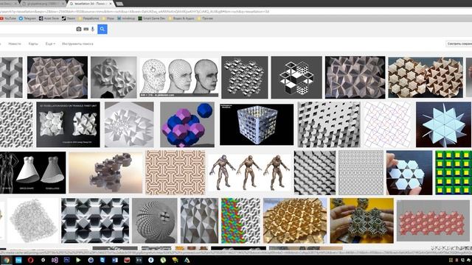Image resolution: width=472 pixels, height=265 pixels.
Task: Switch to the Новости search tab
Action: pos(15,44)
